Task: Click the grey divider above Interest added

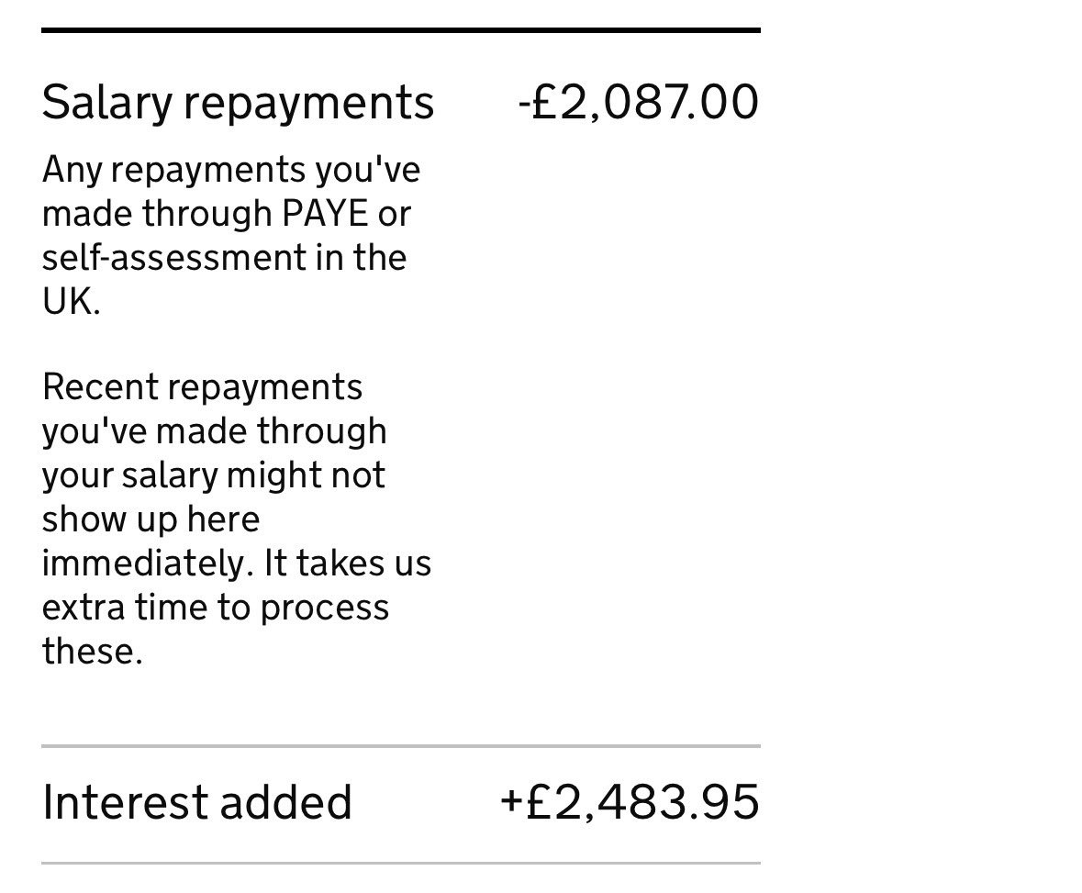Action: pos(401,746)
